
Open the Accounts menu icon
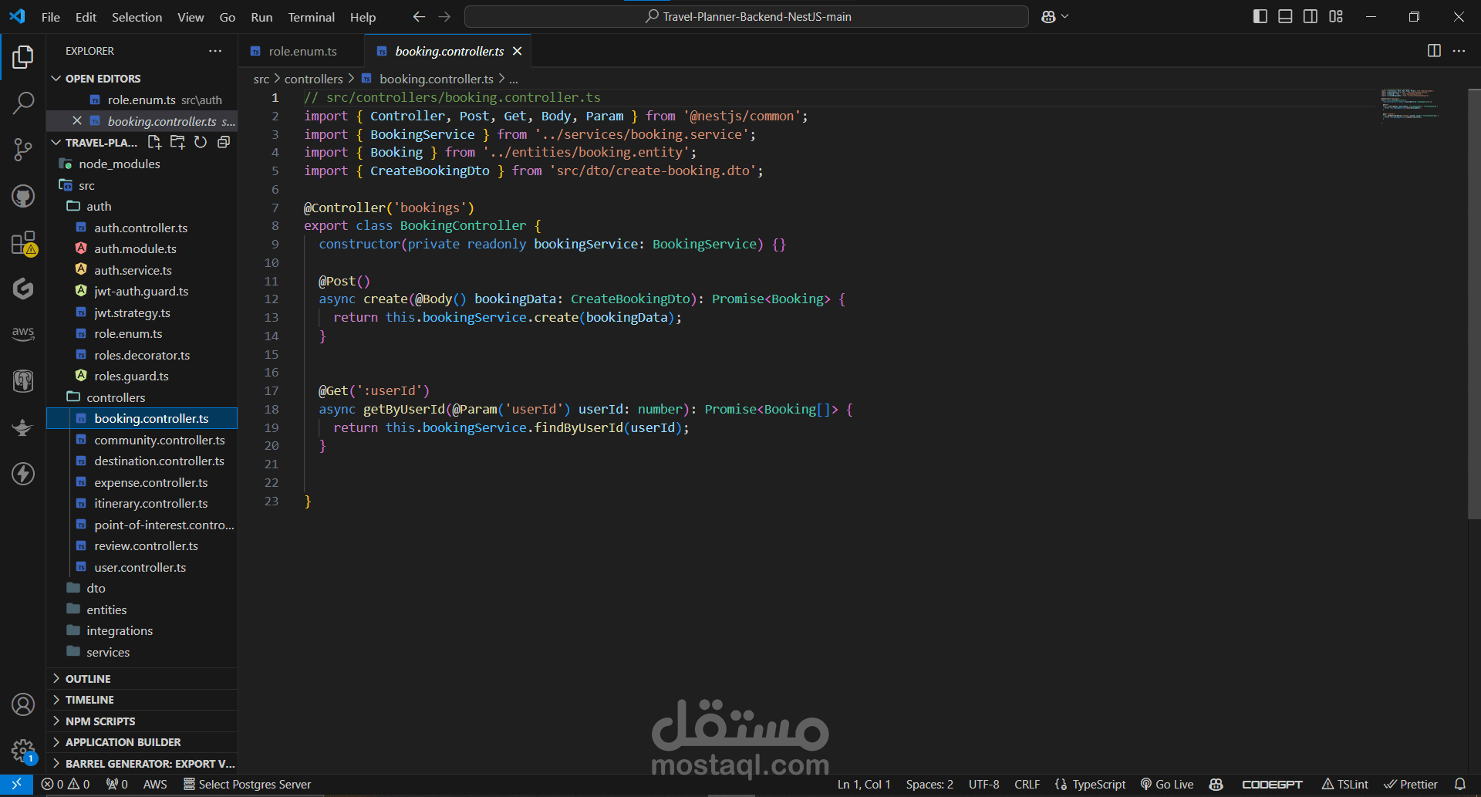click(23, 704)
